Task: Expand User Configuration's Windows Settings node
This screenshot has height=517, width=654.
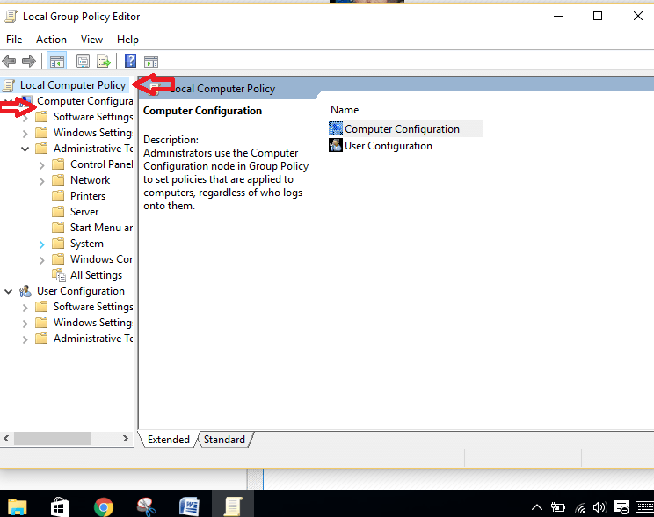Action: coord(25,324)
